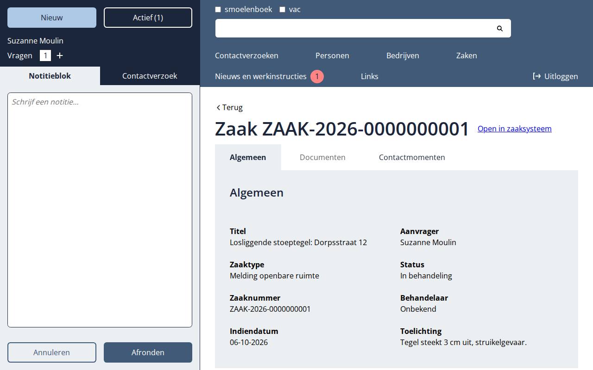The image size is (593, 370).
Task: Click the Indiendatum value 06-10-2026
Action: pos(249,342)
